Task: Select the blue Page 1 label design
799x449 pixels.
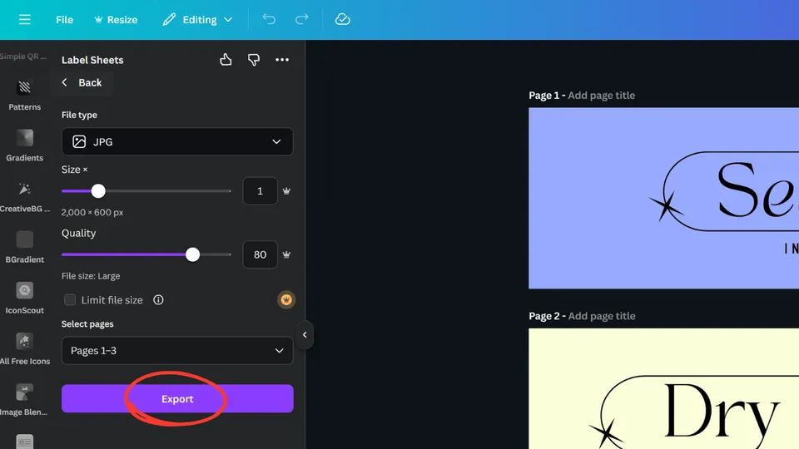Action: click(x=663, y=198)
